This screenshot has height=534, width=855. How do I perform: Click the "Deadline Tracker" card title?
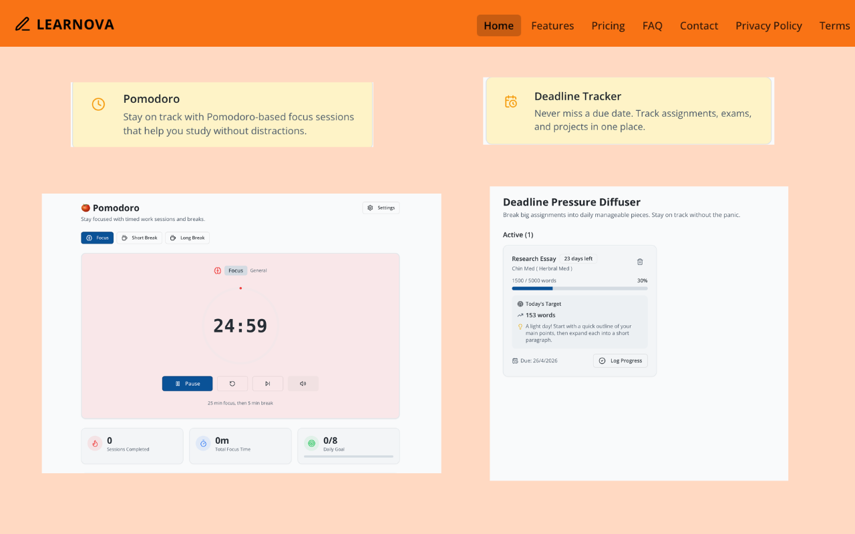tap(578, 96)
